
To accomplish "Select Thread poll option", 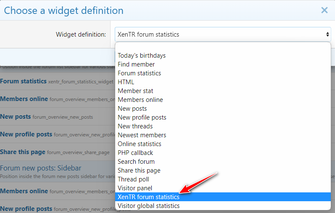I will coord(133,179).
